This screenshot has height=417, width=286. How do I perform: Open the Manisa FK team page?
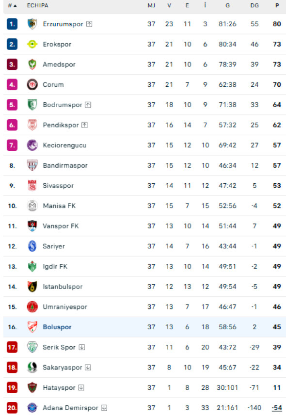click(x=59, y=206)
